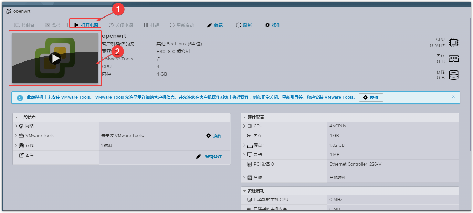The width and height of the screenshot is (473, 213).
Task: Click the memory module icon at top right
Action: [454, 59]
